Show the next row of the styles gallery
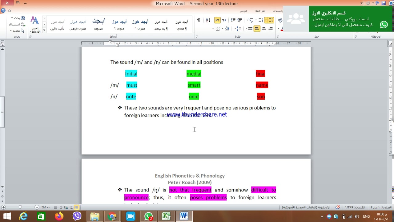The height and width of the screenshot is (222, 394). coord(44,24)
